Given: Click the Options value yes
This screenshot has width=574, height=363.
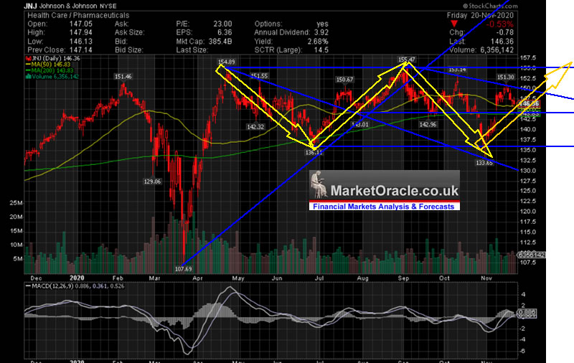Looking at the screenshot, I should (322, 24).
